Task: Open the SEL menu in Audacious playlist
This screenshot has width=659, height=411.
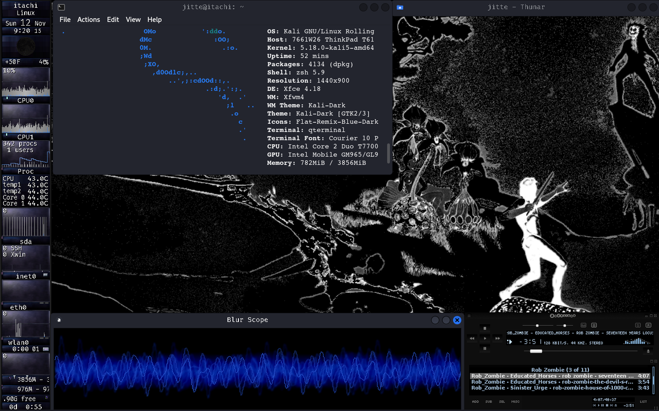Action: click(502, 402)
